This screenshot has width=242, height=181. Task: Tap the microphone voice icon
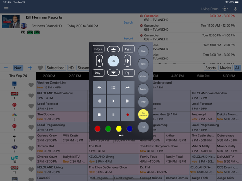pyautogui.click(x=235, y=9)
